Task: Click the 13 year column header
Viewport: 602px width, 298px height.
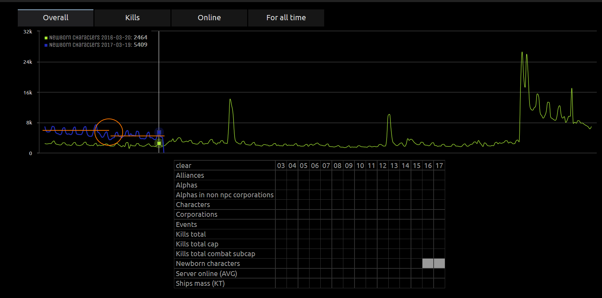Action: point(394,166)
